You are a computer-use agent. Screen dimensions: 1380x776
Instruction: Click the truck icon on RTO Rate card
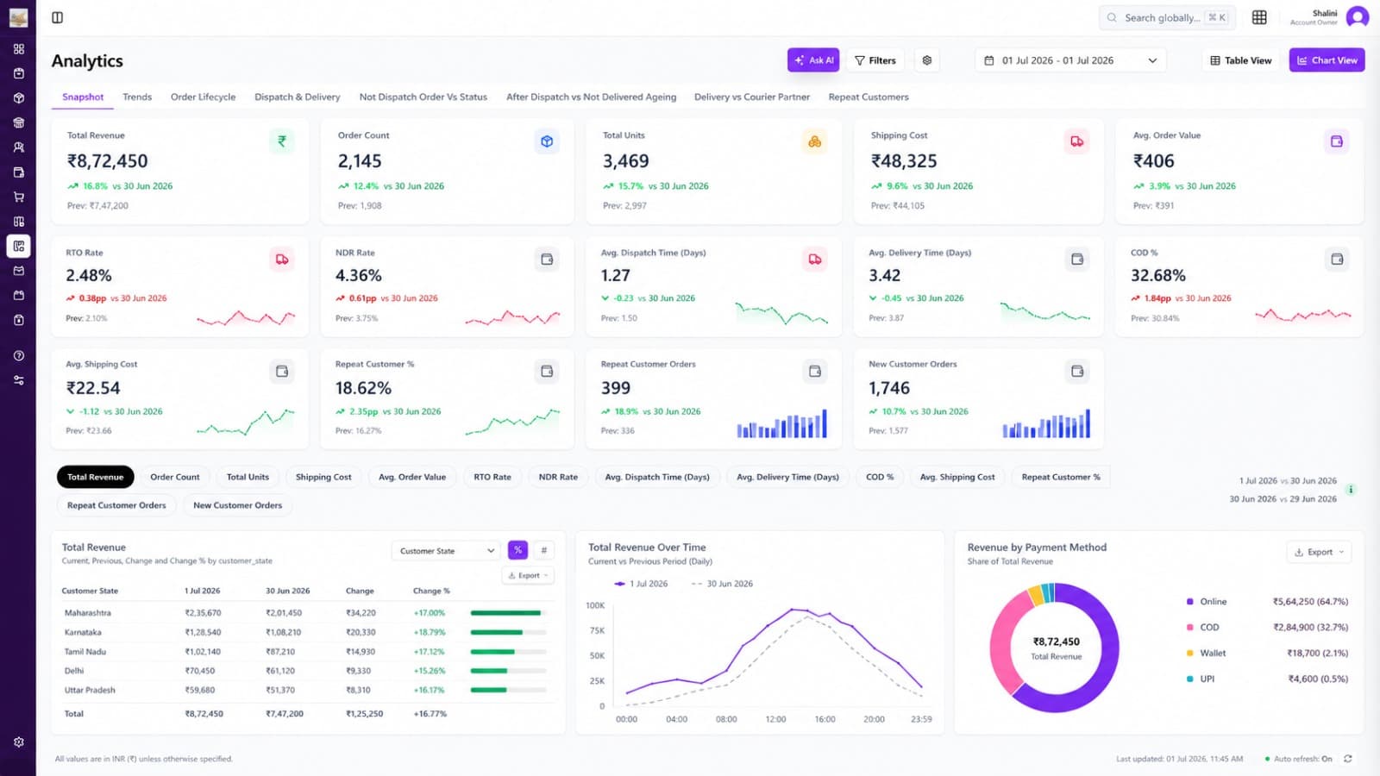point(282,260)
